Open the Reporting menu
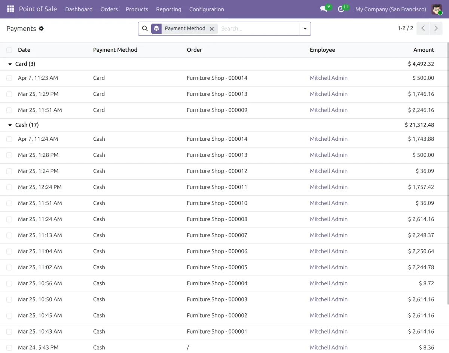The height and width of the screenshot is (353, 449). (x=168, y=9)
